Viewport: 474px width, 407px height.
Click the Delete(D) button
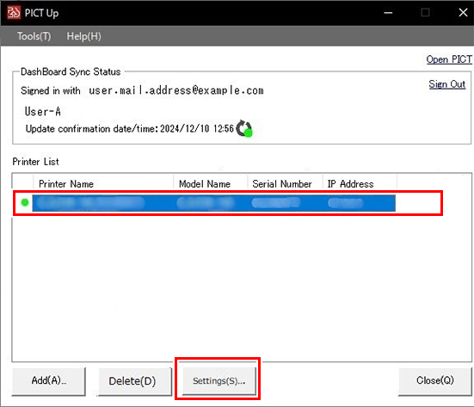pyautogui.click(x=135, y=381)
